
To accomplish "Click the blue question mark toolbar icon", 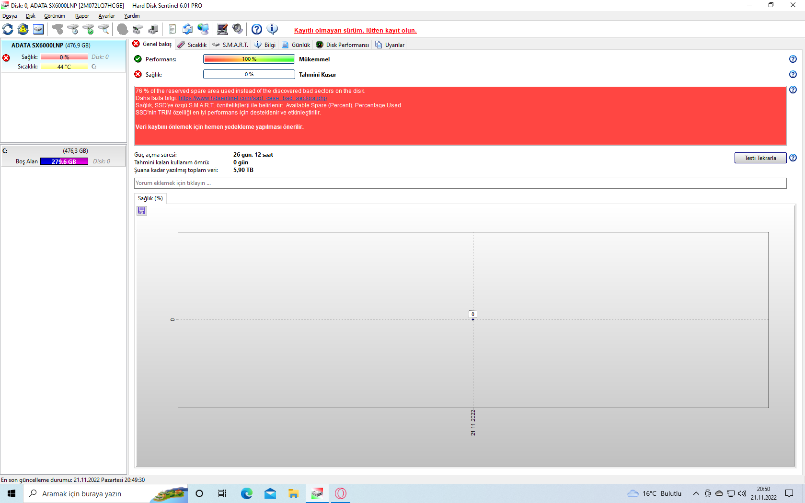I will 257,29.
